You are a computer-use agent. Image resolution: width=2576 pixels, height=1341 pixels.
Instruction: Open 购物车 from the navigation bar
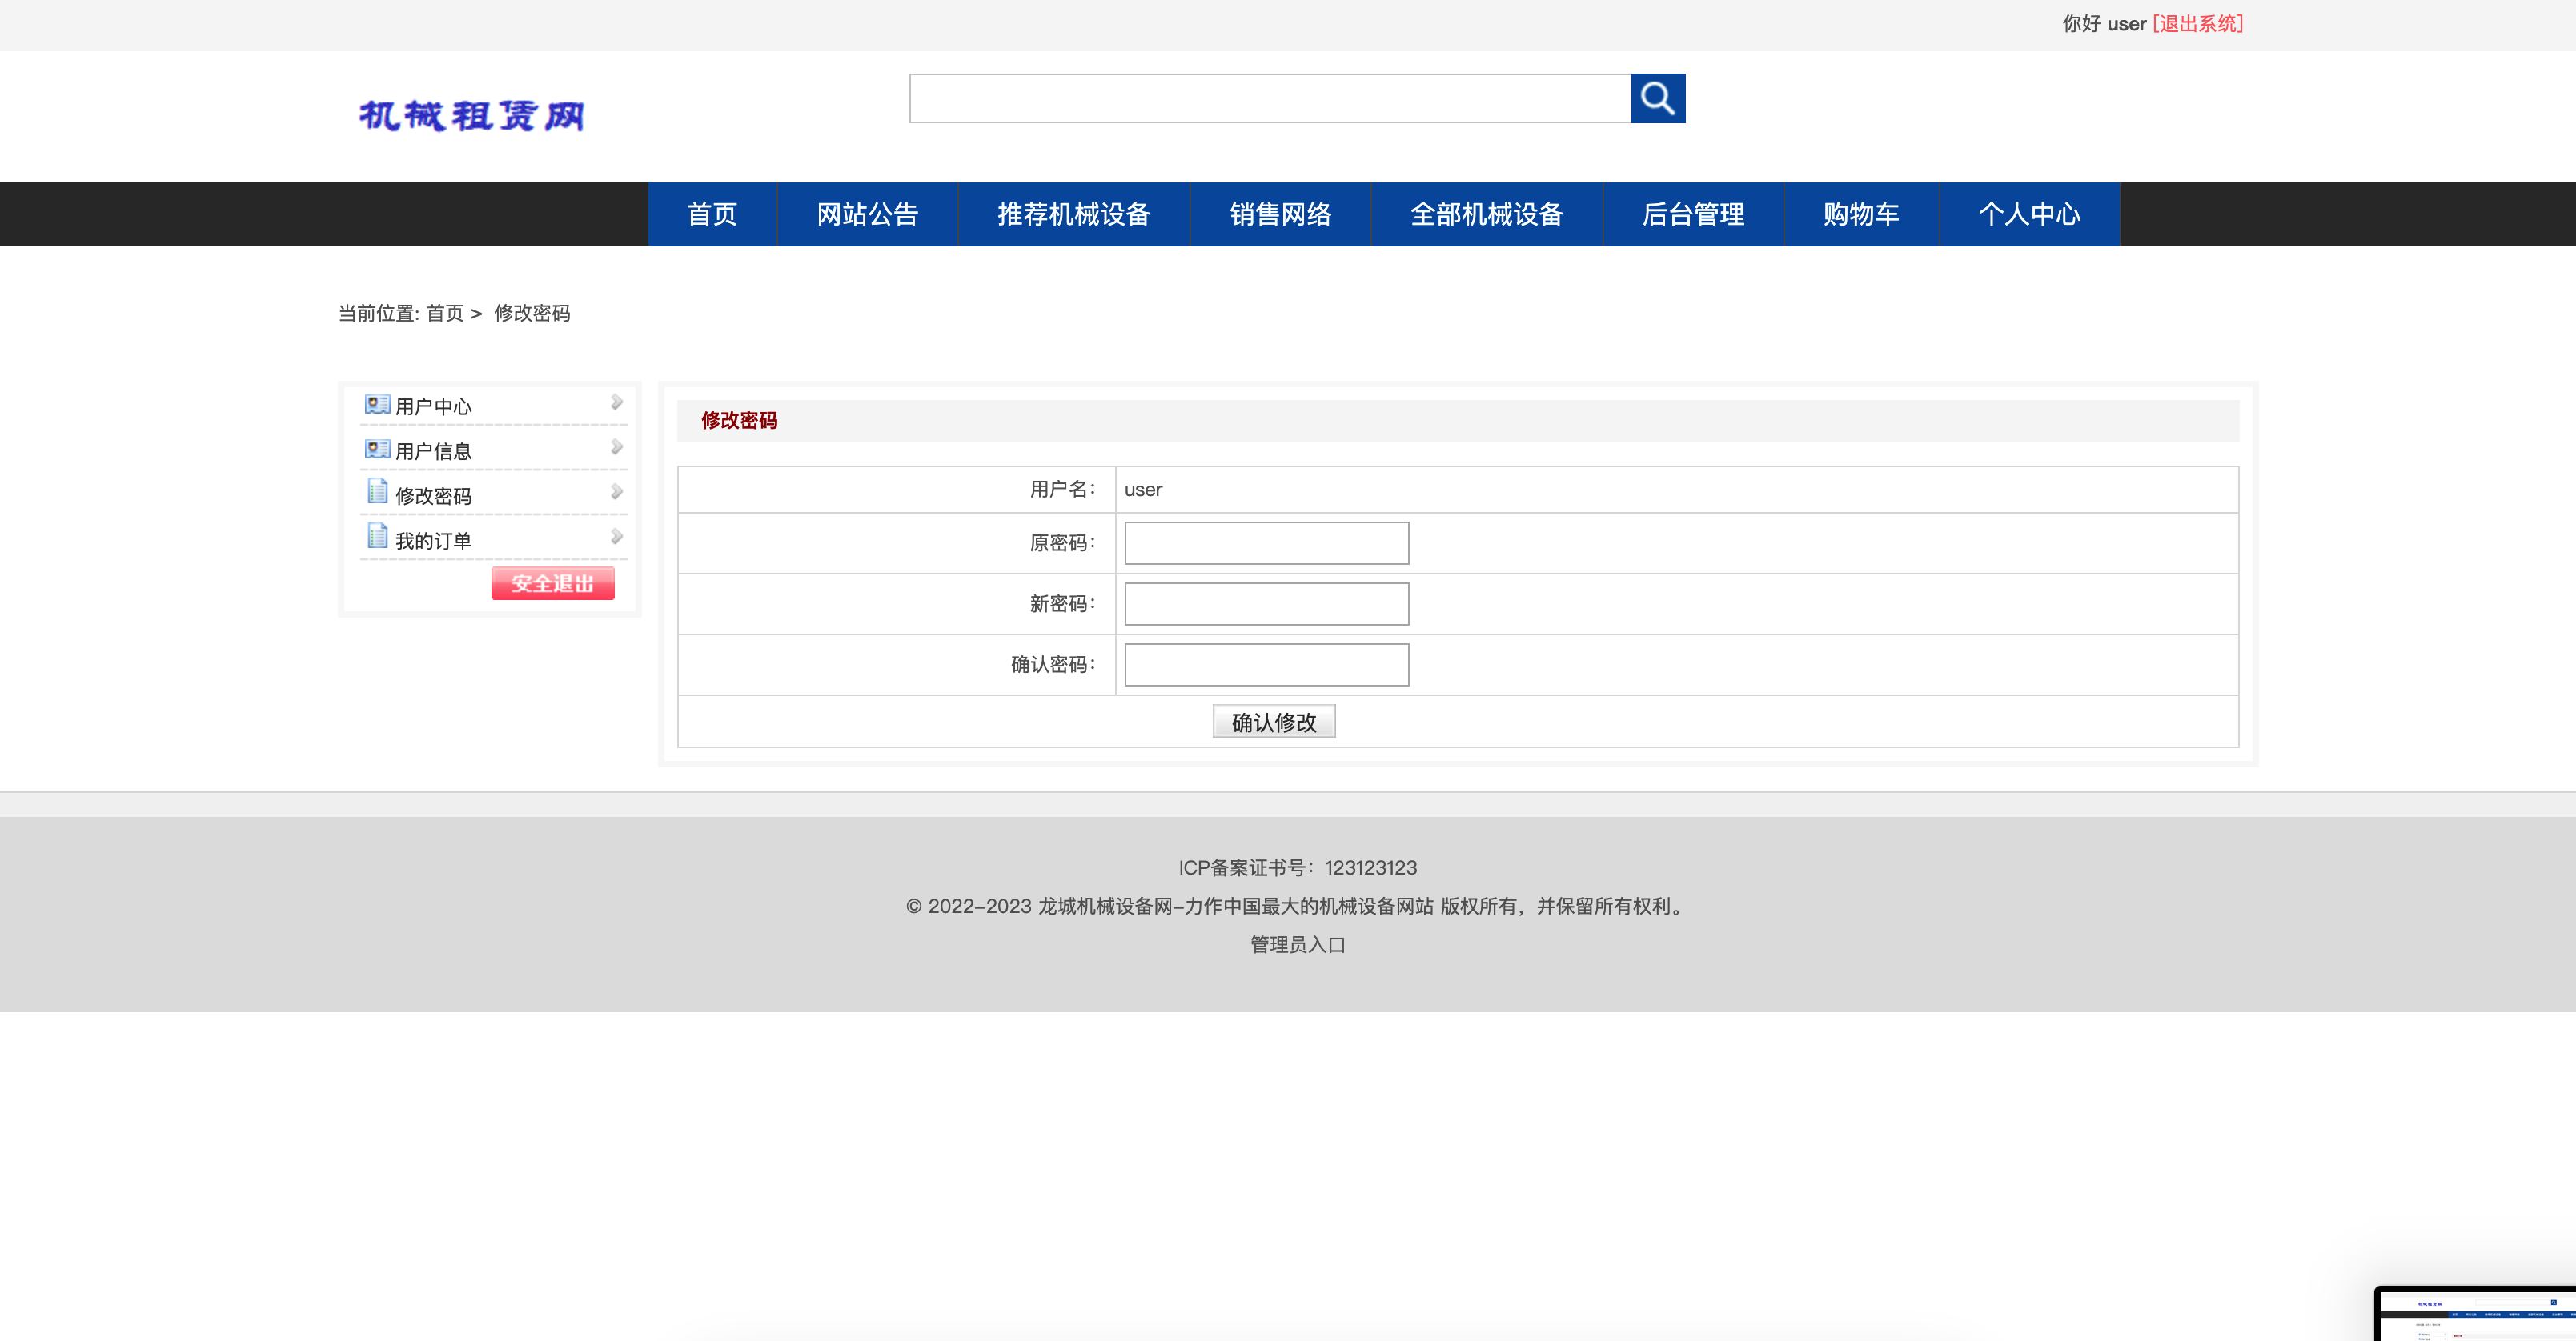(x=1860, y=214)
